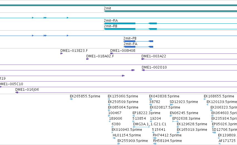Click the DME1-008H08 arrow glyph
The height and width of the screenshot is (145, 237).
click(x=112, y=53)
